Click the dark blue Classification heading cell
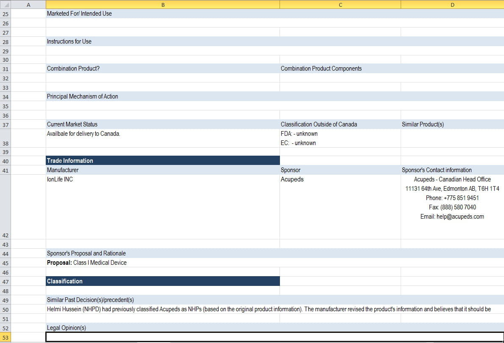504x343 pixels. pyautogui.click(x=163, y=281)
